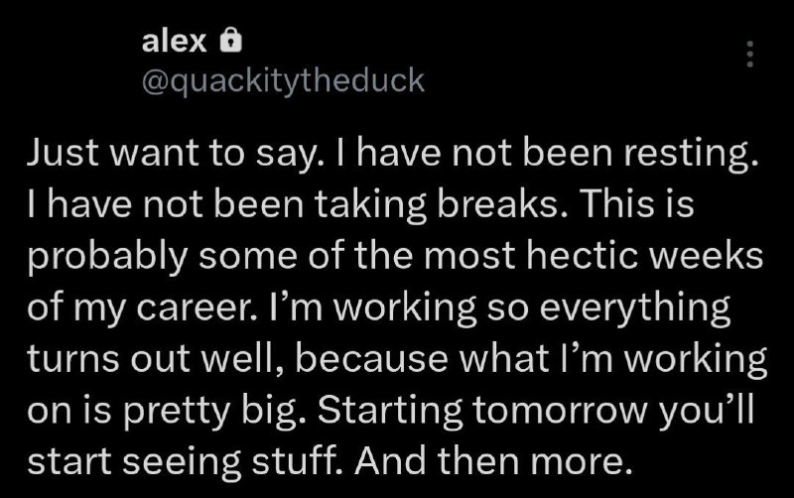The image size is (794, 498).
Task: Click the word "hectic" in the tweet
Action: click(583, 256)
